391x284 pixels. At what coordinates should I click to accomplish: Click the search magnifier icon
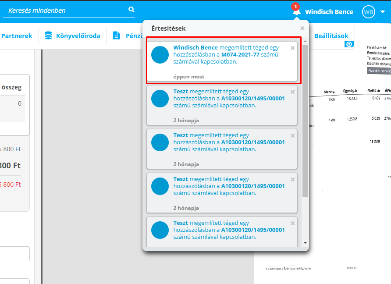point(132,10)
